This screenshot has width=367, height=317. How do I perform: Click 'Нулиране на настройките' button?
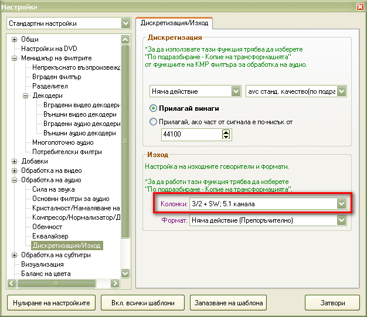[50, 303]
